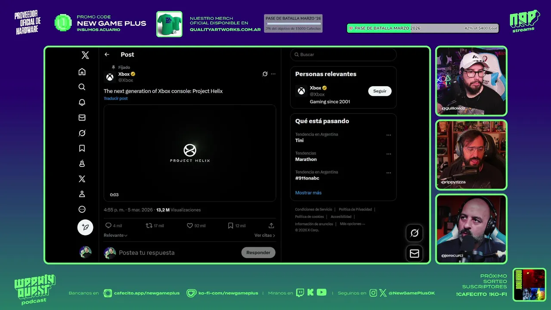Screen dimensions: 551x310
Task: Click @jerecurci webcam feed
Action: 471,229
